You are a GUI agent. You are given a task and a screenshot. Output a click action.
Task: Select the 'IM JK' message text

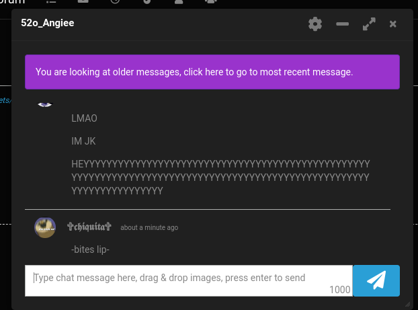click(83, 141)
